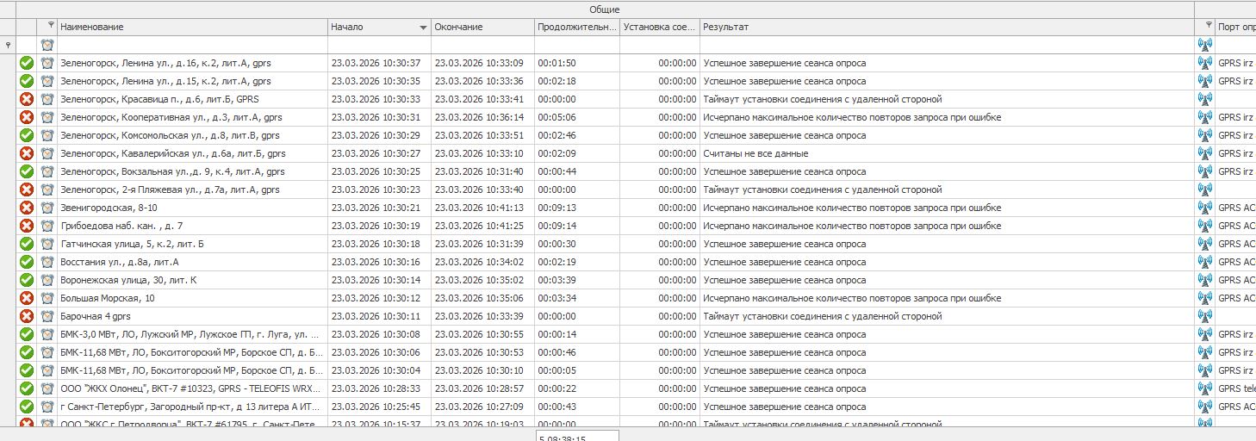
Task: Click the green success icon for Ленина ул., д.16
Action: click(27, 63)
